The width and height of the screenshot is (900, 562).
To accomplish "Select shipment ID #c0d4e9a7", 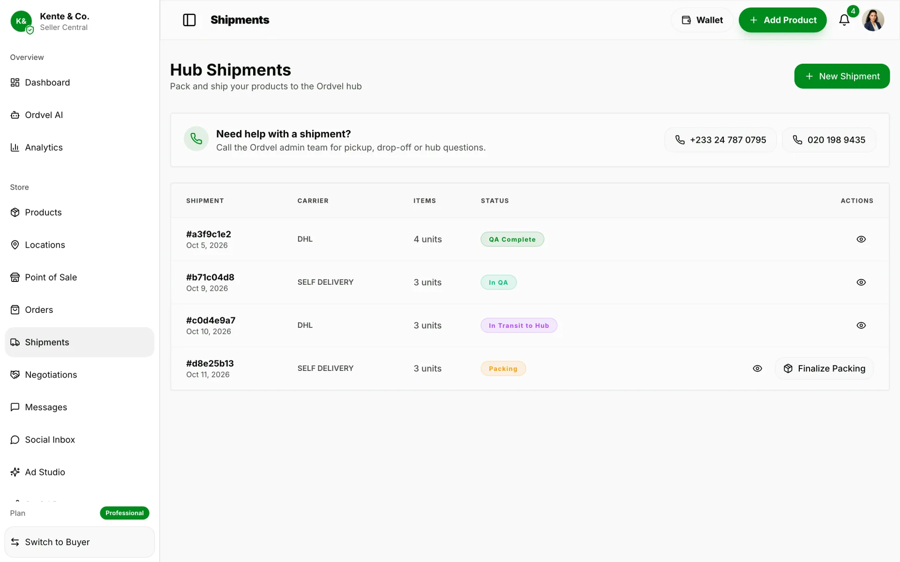I will click(211, 320).
